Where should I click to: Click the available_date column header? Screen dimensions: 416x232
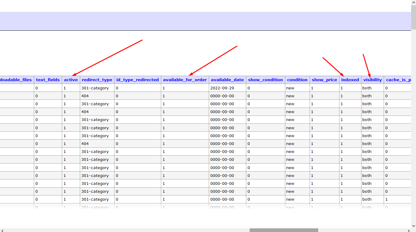227,80
